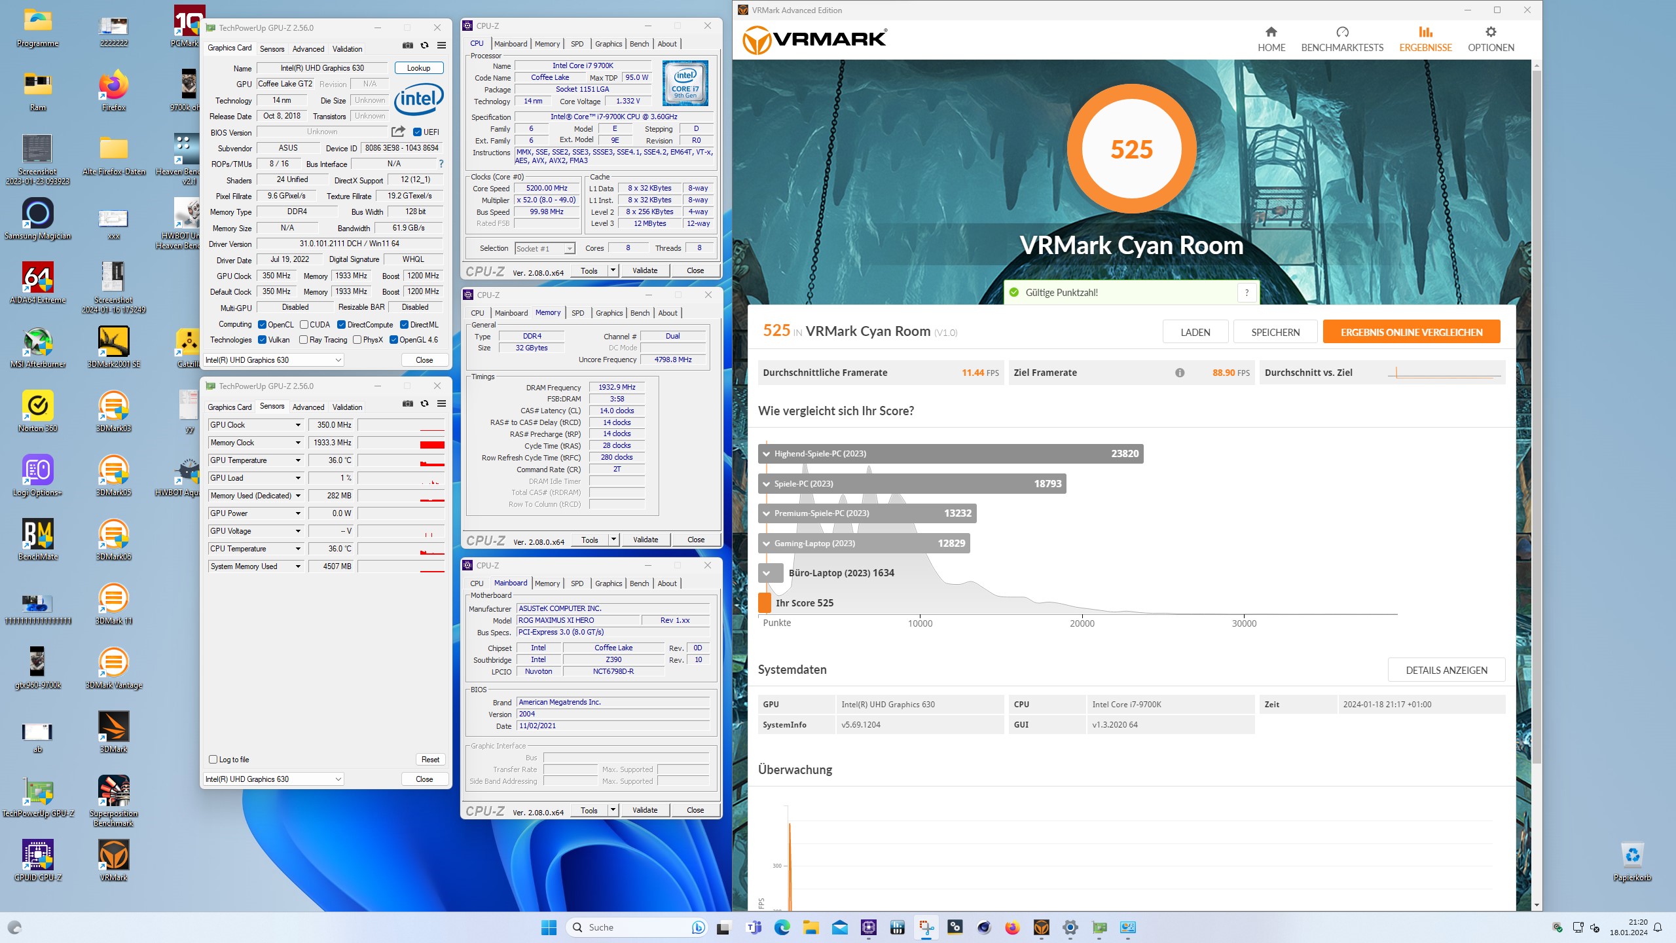Image resolution: width=1676 pixels, height=943 pixels.
Task: Toggle the PhysX checkbox
Action: point(357,340)
